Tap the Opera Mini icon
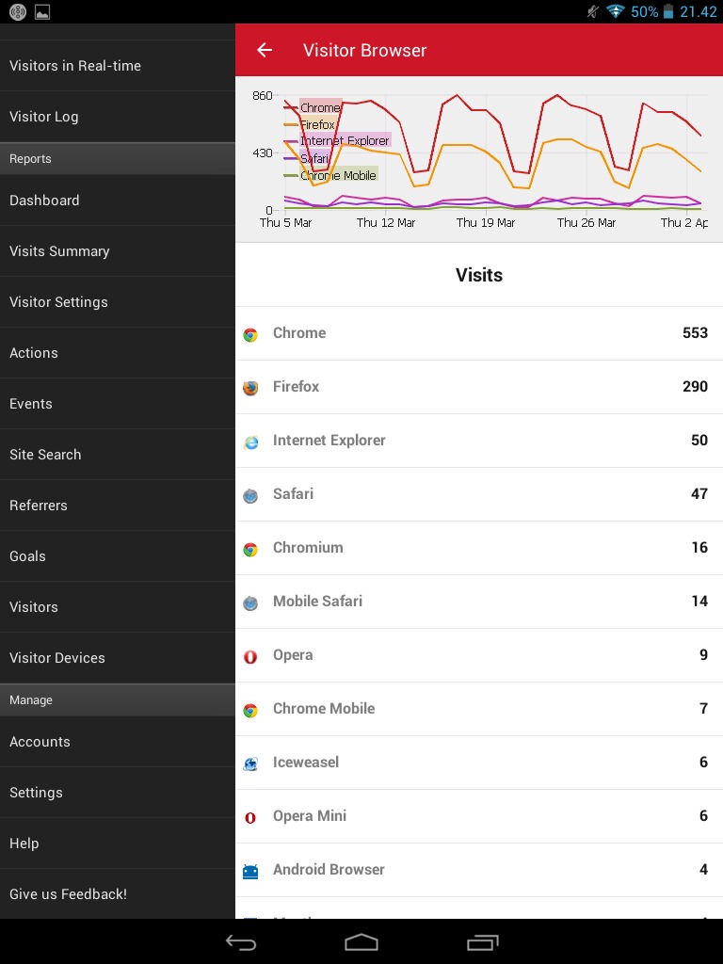The height and width of the screenshot is (964, 723). (250, 818)
